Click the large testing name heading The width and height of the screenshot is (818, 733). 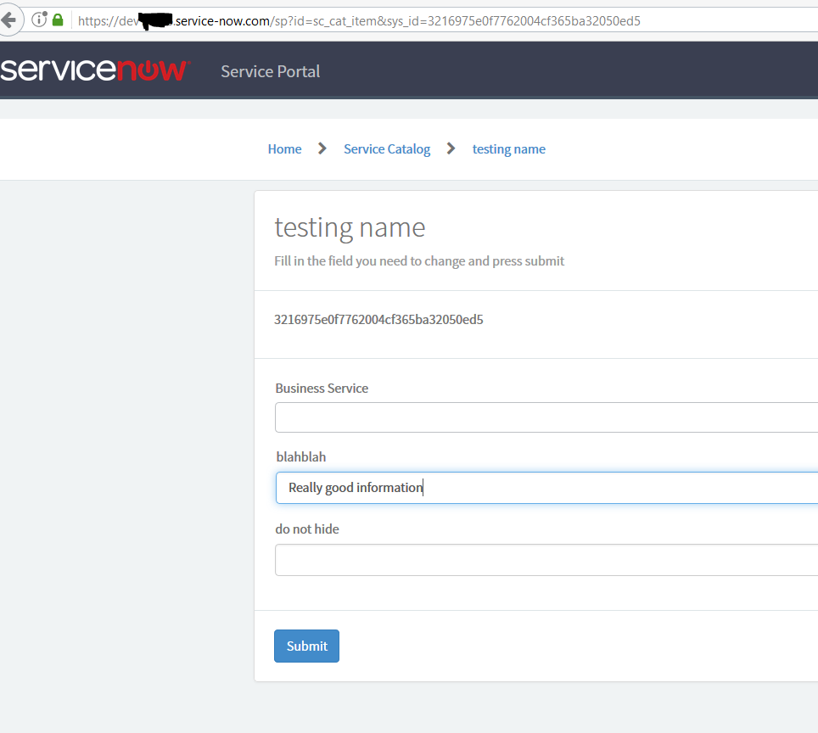click(x=350, y=227)
